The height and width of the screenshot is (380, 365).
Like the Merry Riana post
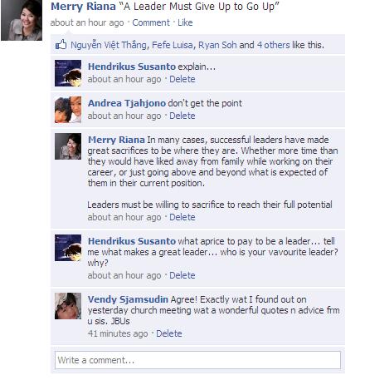(x=185, y=22)
